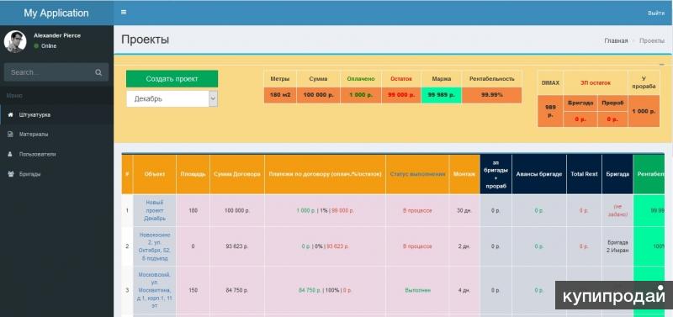Image resolution: width=673 pixels, height=317 pixels.
Task: Click DIMAX value 989 р.
Action: (x=550, y=111)
